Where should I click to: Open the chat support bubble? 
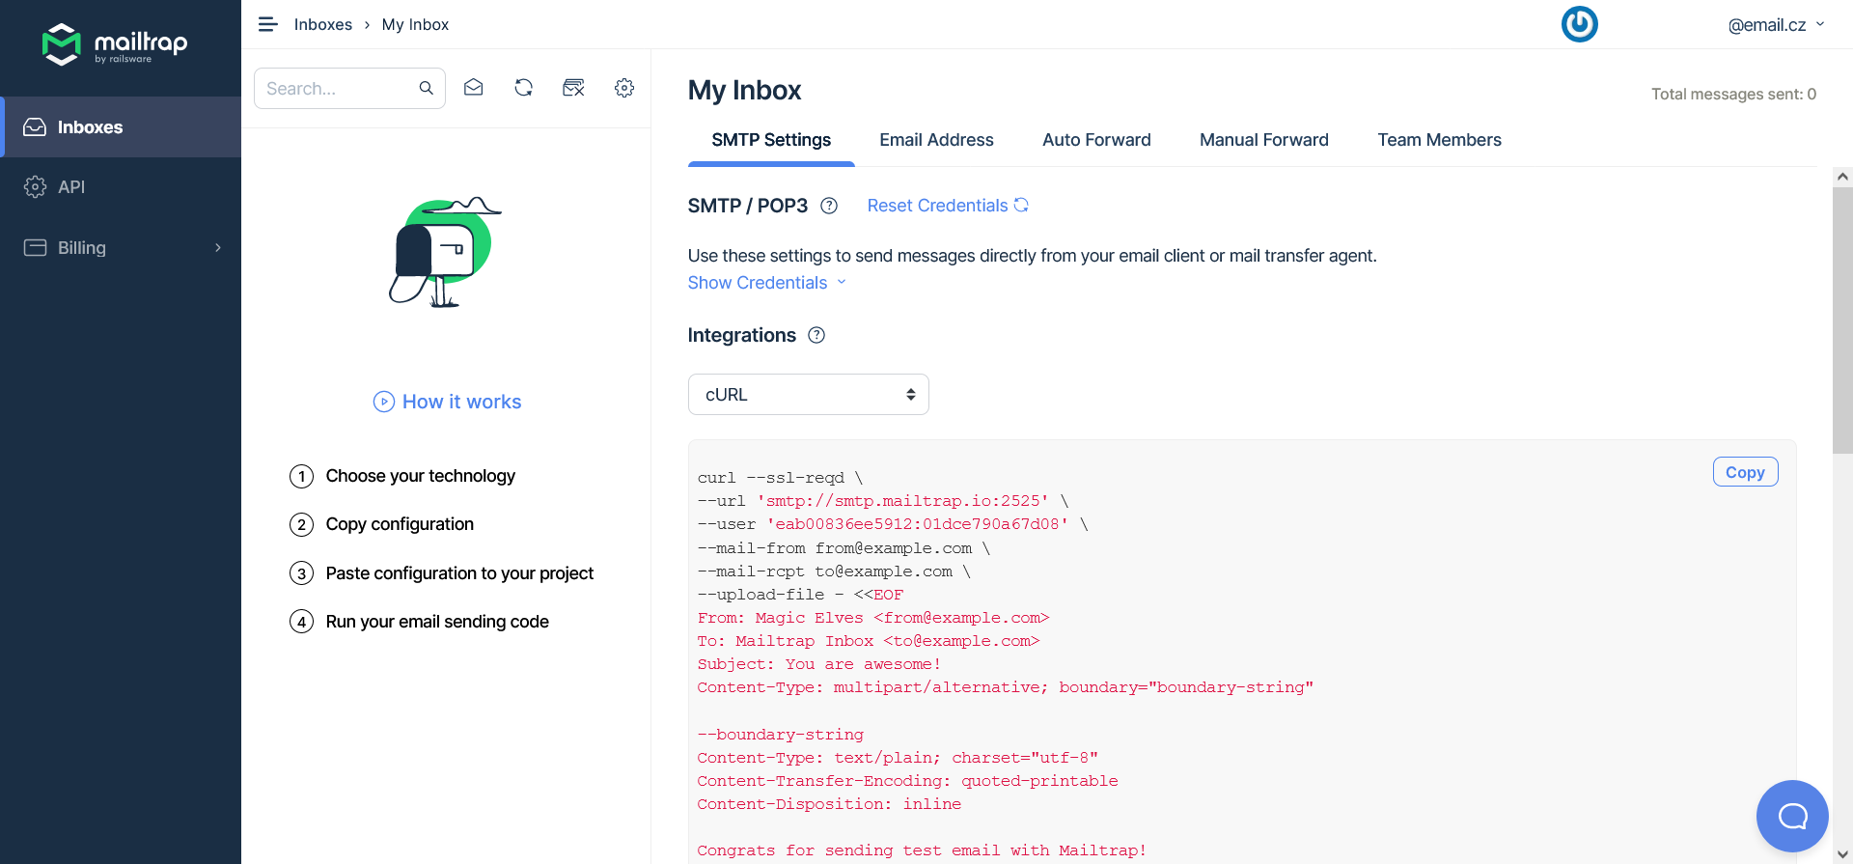click(x=1792, y=816)
